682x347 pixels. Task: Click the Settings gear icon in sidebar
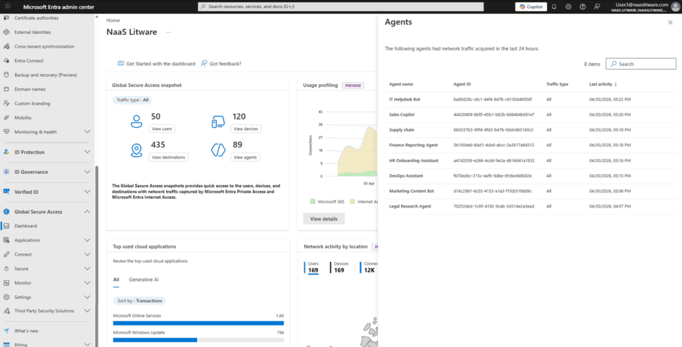coord(6,297)
